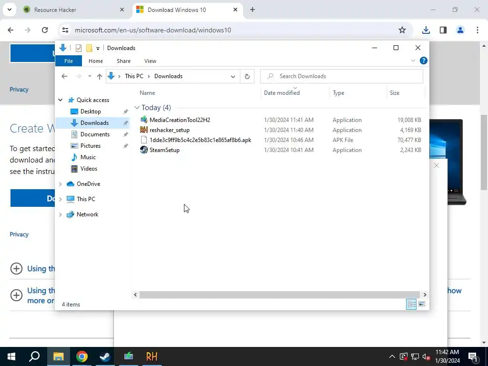Open notification center icon
Image resolution: width=488 pixels, height=366 pixels.
point(473,356)
